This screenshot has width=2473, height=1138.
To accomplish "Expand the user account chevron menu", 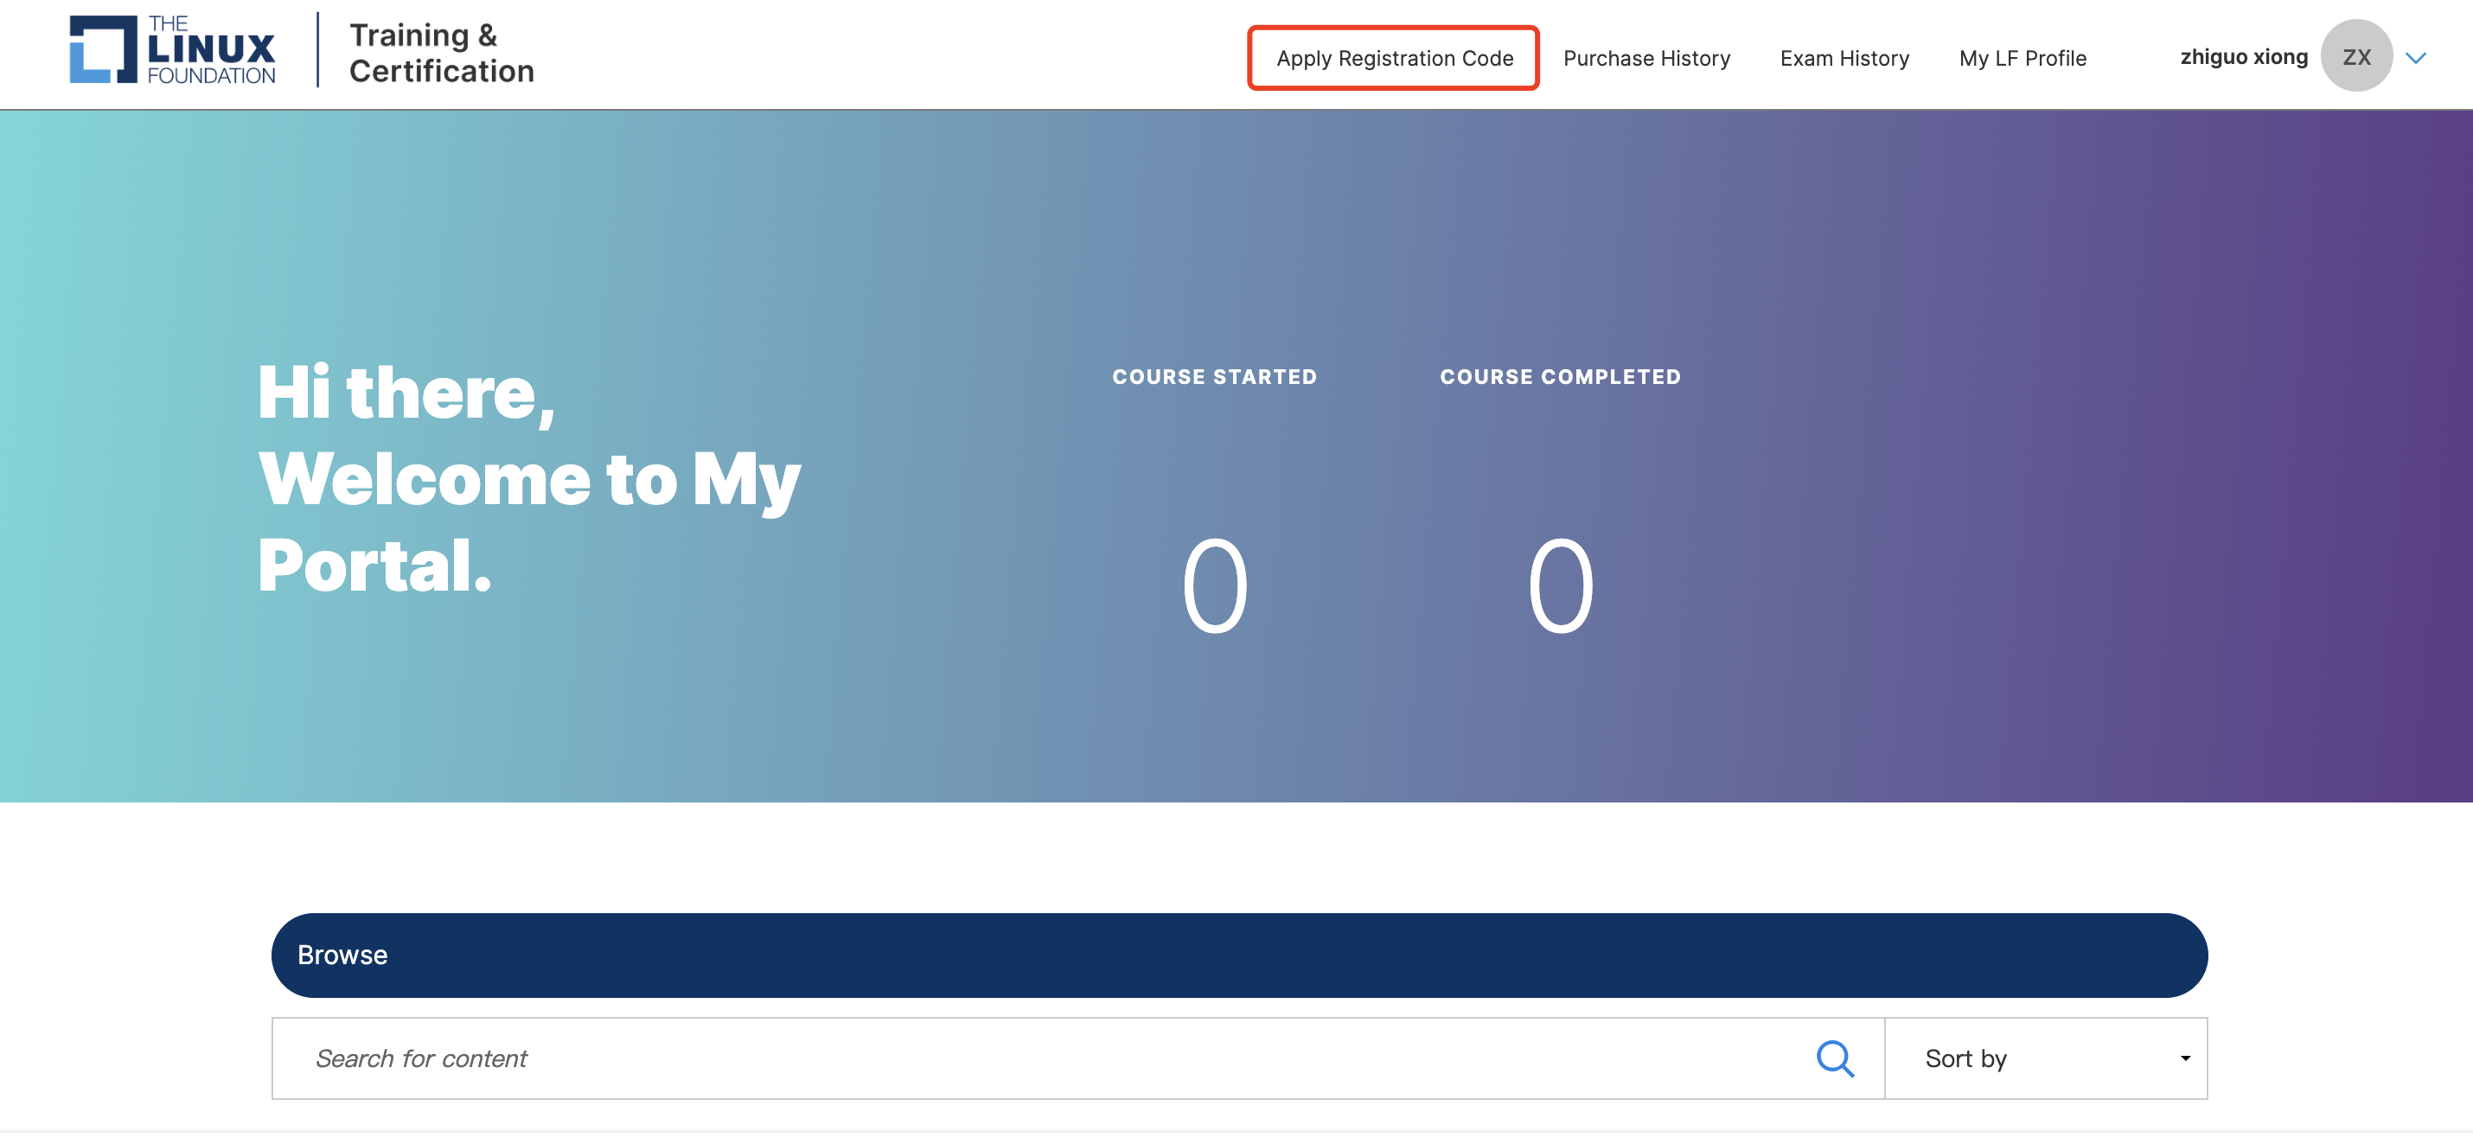I will click(2415, 59).
